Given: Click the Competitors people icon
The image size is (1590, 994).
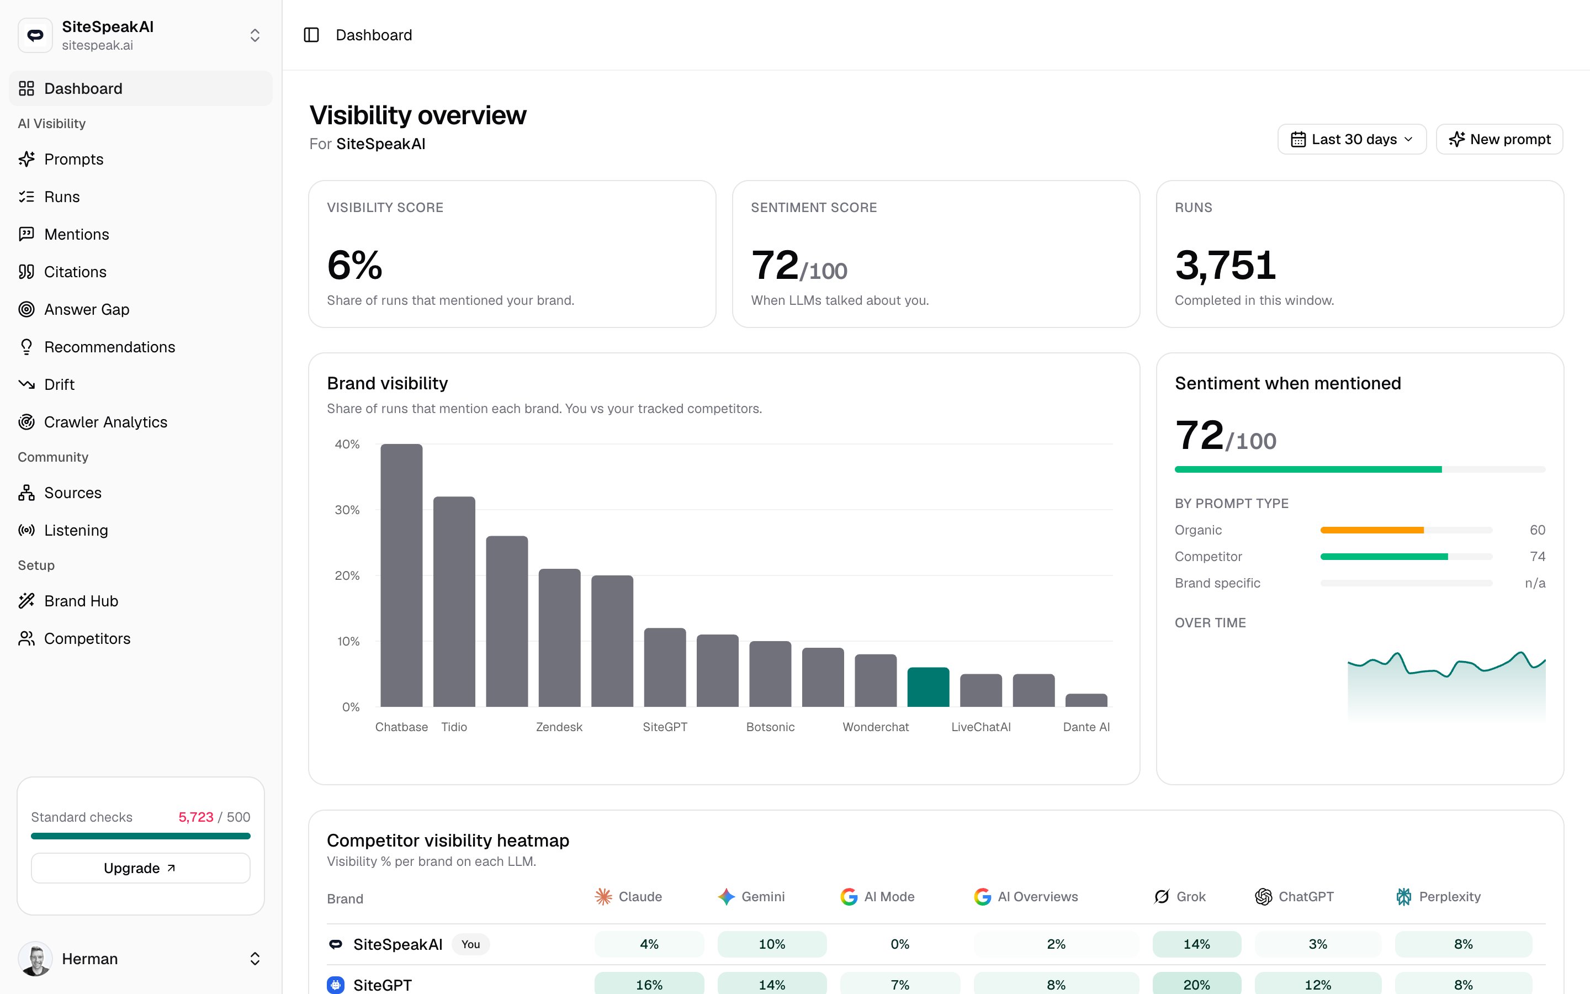Looking at the screenshot, I should (x=26, y=638).
